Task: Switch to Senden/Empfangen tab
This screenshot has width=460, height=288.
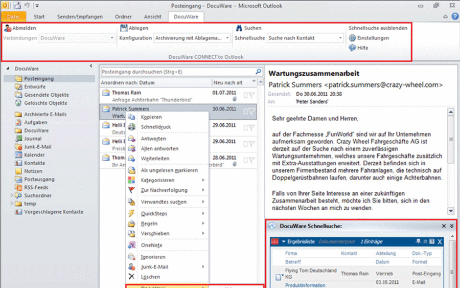Action: 80,17
